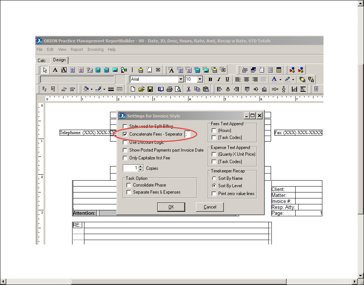Apply the fill color paint bucket
Screen dimensions: 364x285
[x=86, y=89]
